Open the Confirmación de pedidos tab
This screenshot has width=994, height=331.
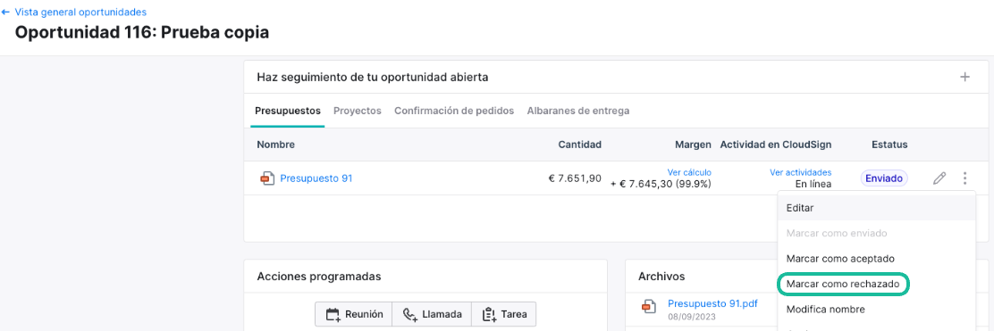[454, 111]
